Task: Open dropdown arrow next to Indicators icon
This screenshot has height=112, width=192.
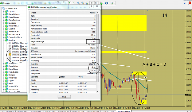Action: pyautogui.click(x=103, y=3)
